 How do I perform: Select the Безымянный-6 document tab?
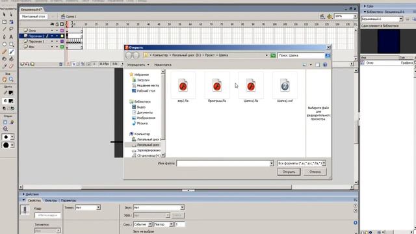[31, 10]
